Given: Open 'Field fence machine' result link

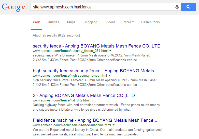Looking at the screenshot, I should (96, 120).
